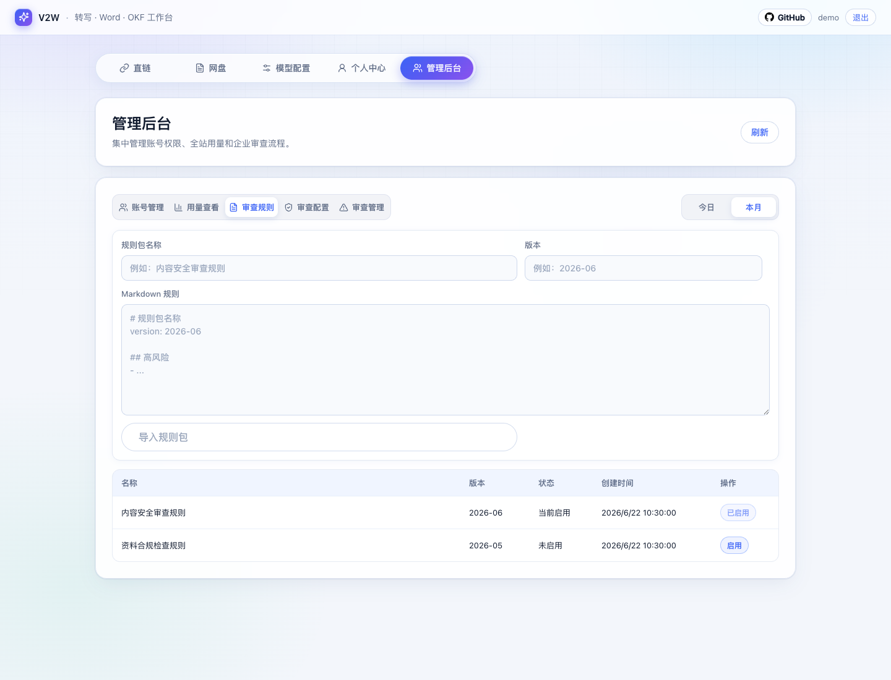
Task: Click the 退出 logout button
Action: click(861, 17)
